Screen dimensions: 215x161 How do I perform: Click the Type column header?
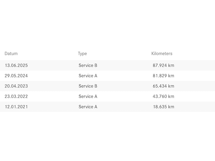tap(82, 54)
